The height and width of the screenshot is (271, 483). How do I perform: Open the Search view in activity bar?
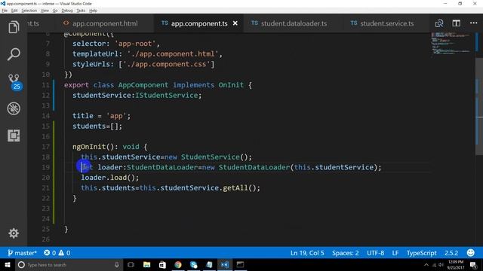coord(14,54)
